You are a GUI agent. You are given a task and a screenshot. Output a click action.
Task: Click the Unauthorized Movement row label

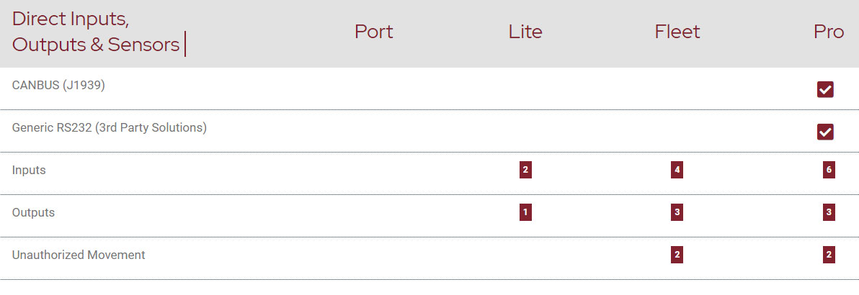79,255
